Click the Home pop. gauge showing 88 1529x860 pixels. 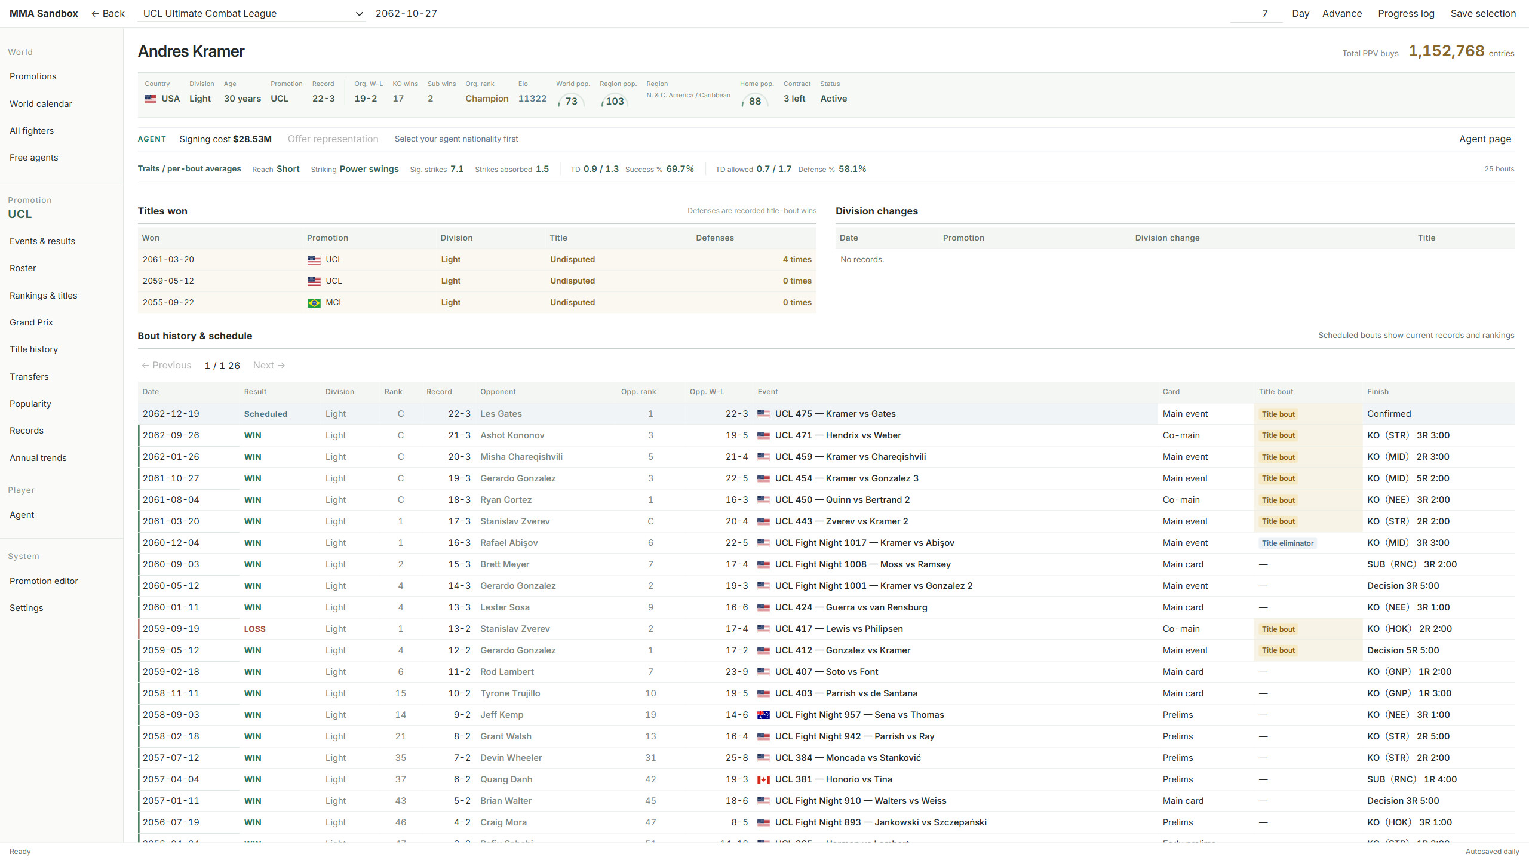pos(754,101)
